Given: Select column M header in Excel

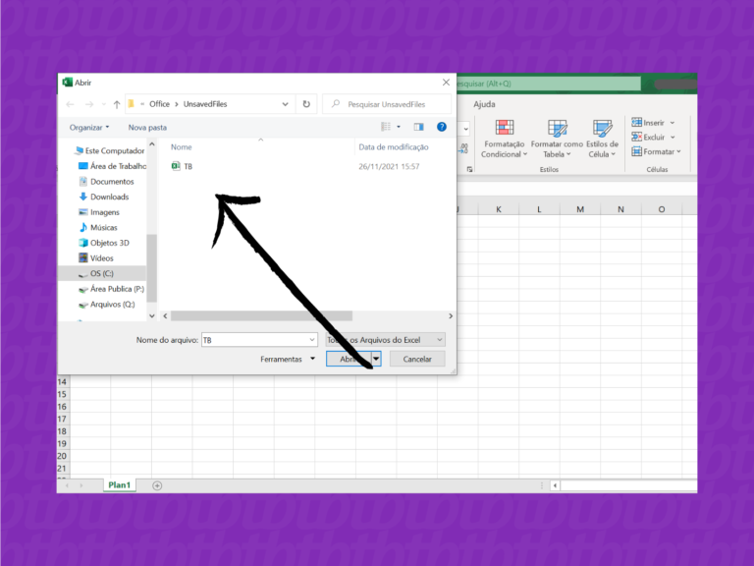Looking at the screenshot, I should [580, 209].
